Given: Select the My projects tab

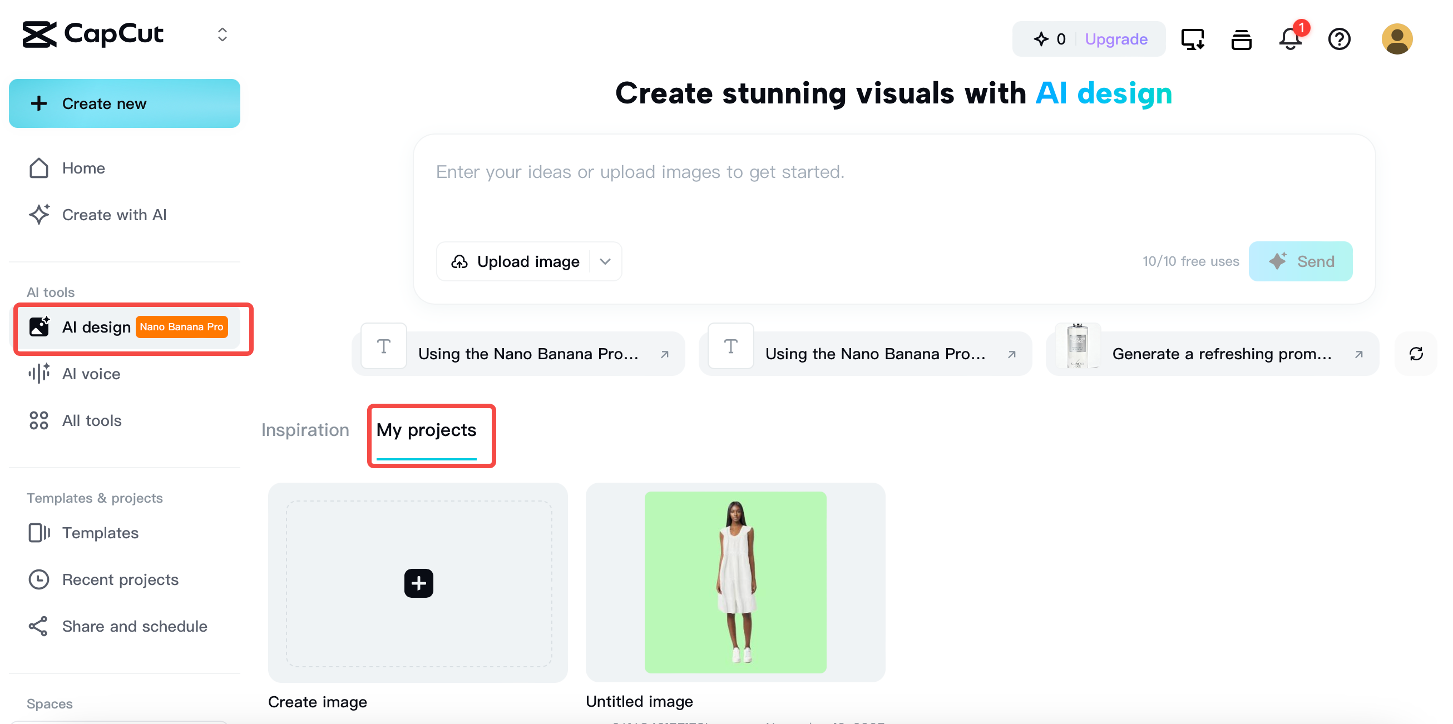Looking at the screenshot, I should point(427,430).
